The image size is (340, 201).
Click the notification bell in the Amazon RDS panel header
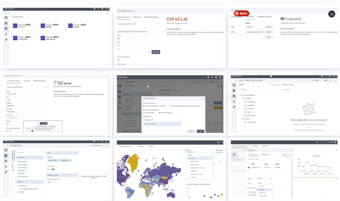[x=94, y=9]
